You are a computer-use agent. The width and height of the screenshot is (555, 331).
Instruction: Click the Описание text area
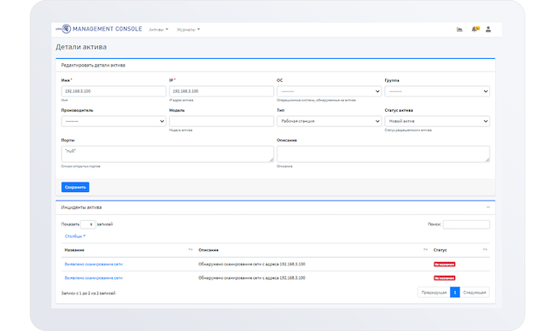(383, 154)
